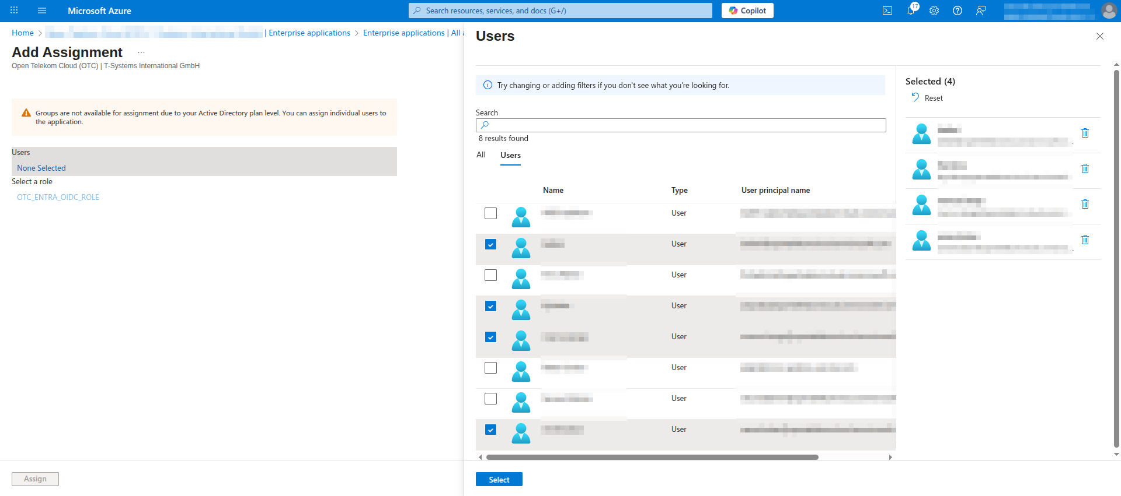The height and width of the screenshot is (496, 1121).
Task: Uncheck the second user's checkbox
Action: tap(490, 244)
